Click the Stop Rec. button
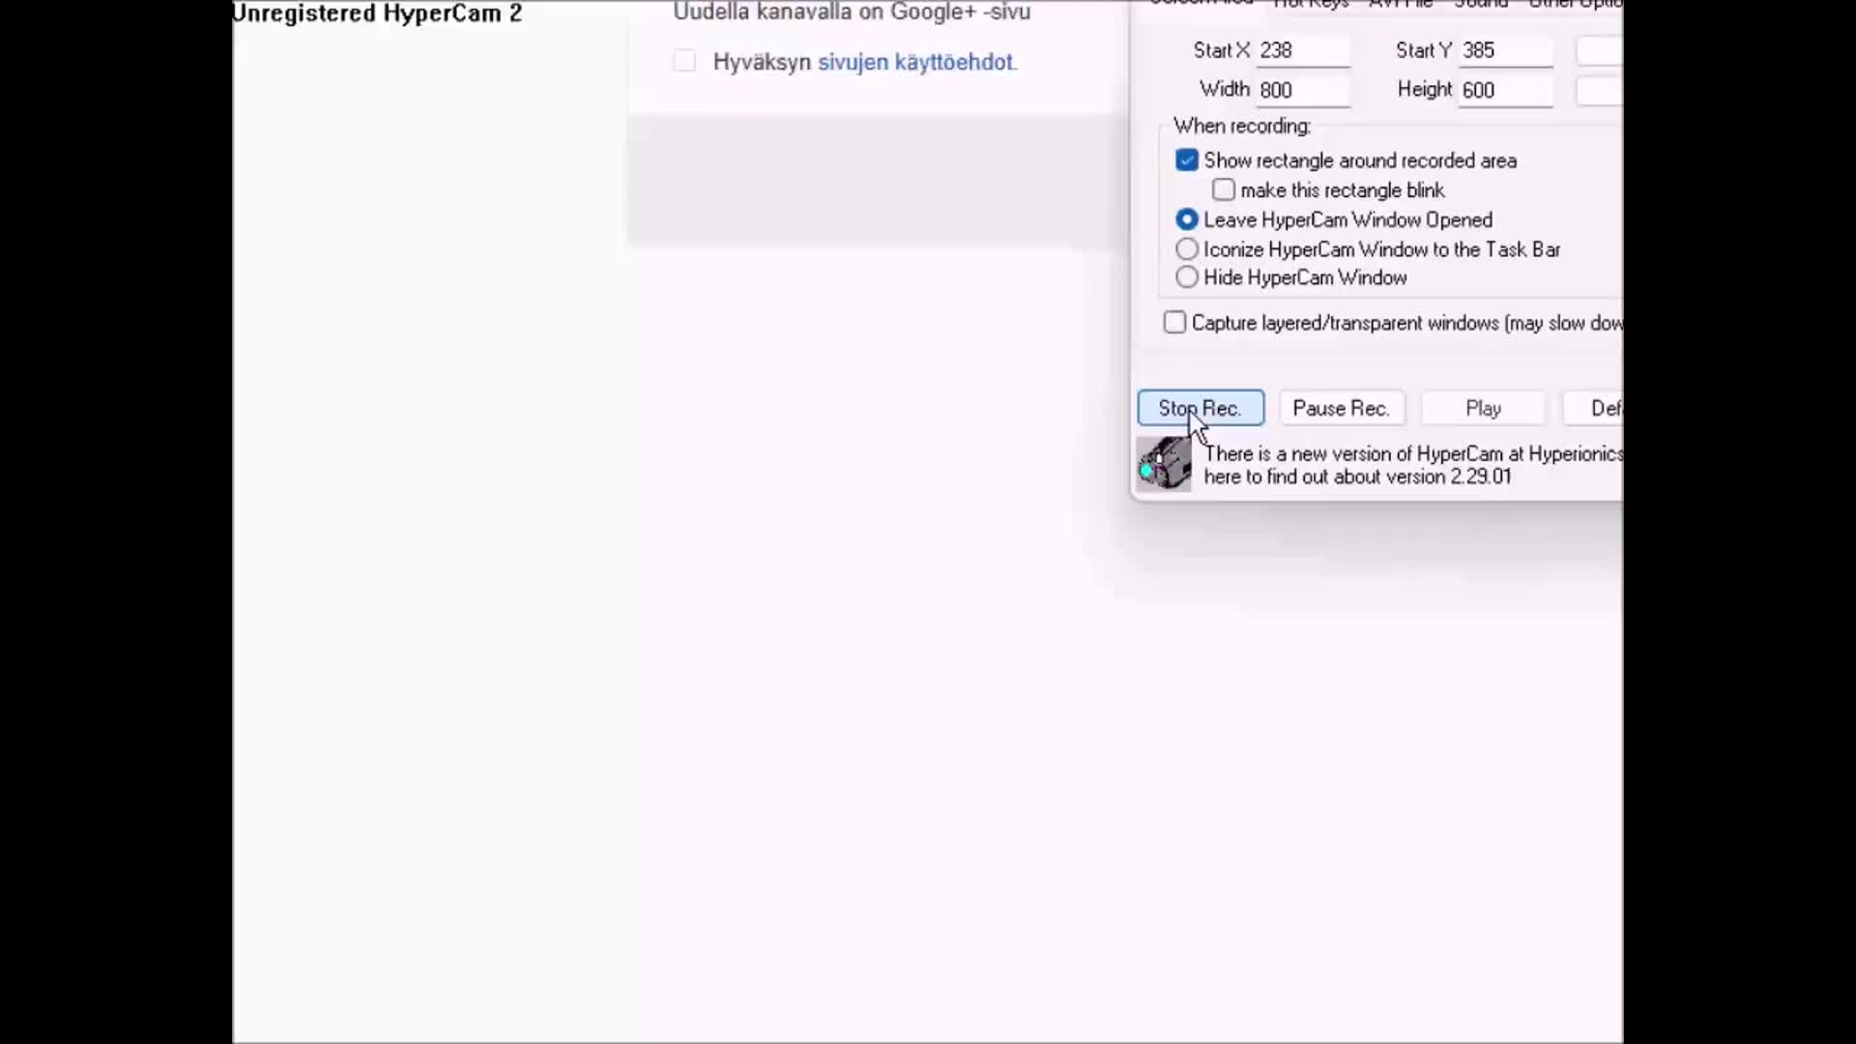This screenshot has width=1856, height=1044. click(1201, 408)
